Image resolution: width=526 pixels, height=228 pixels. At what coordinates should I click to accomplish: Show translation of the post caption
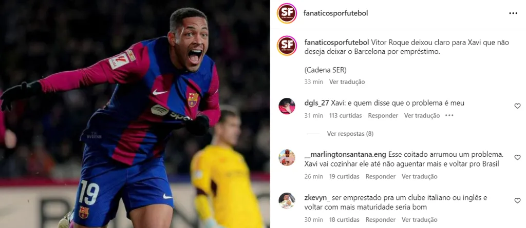click(347, 81)
